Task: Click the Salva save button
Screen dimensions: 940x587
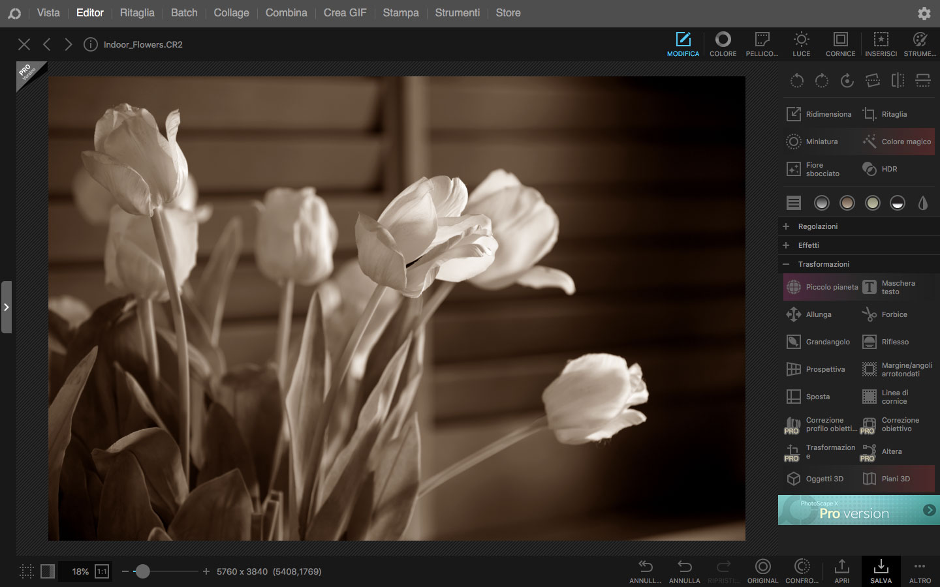Action: tap(881, 571)
